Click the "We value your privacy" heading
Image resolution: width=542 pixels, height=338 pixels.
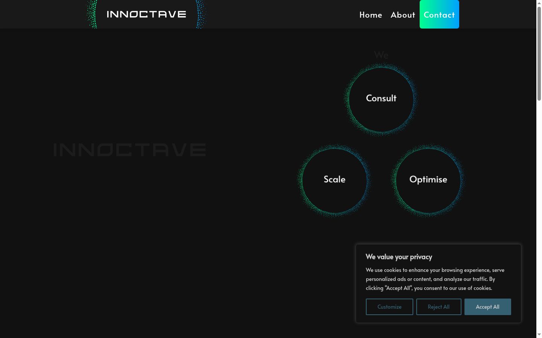point(399,257)
